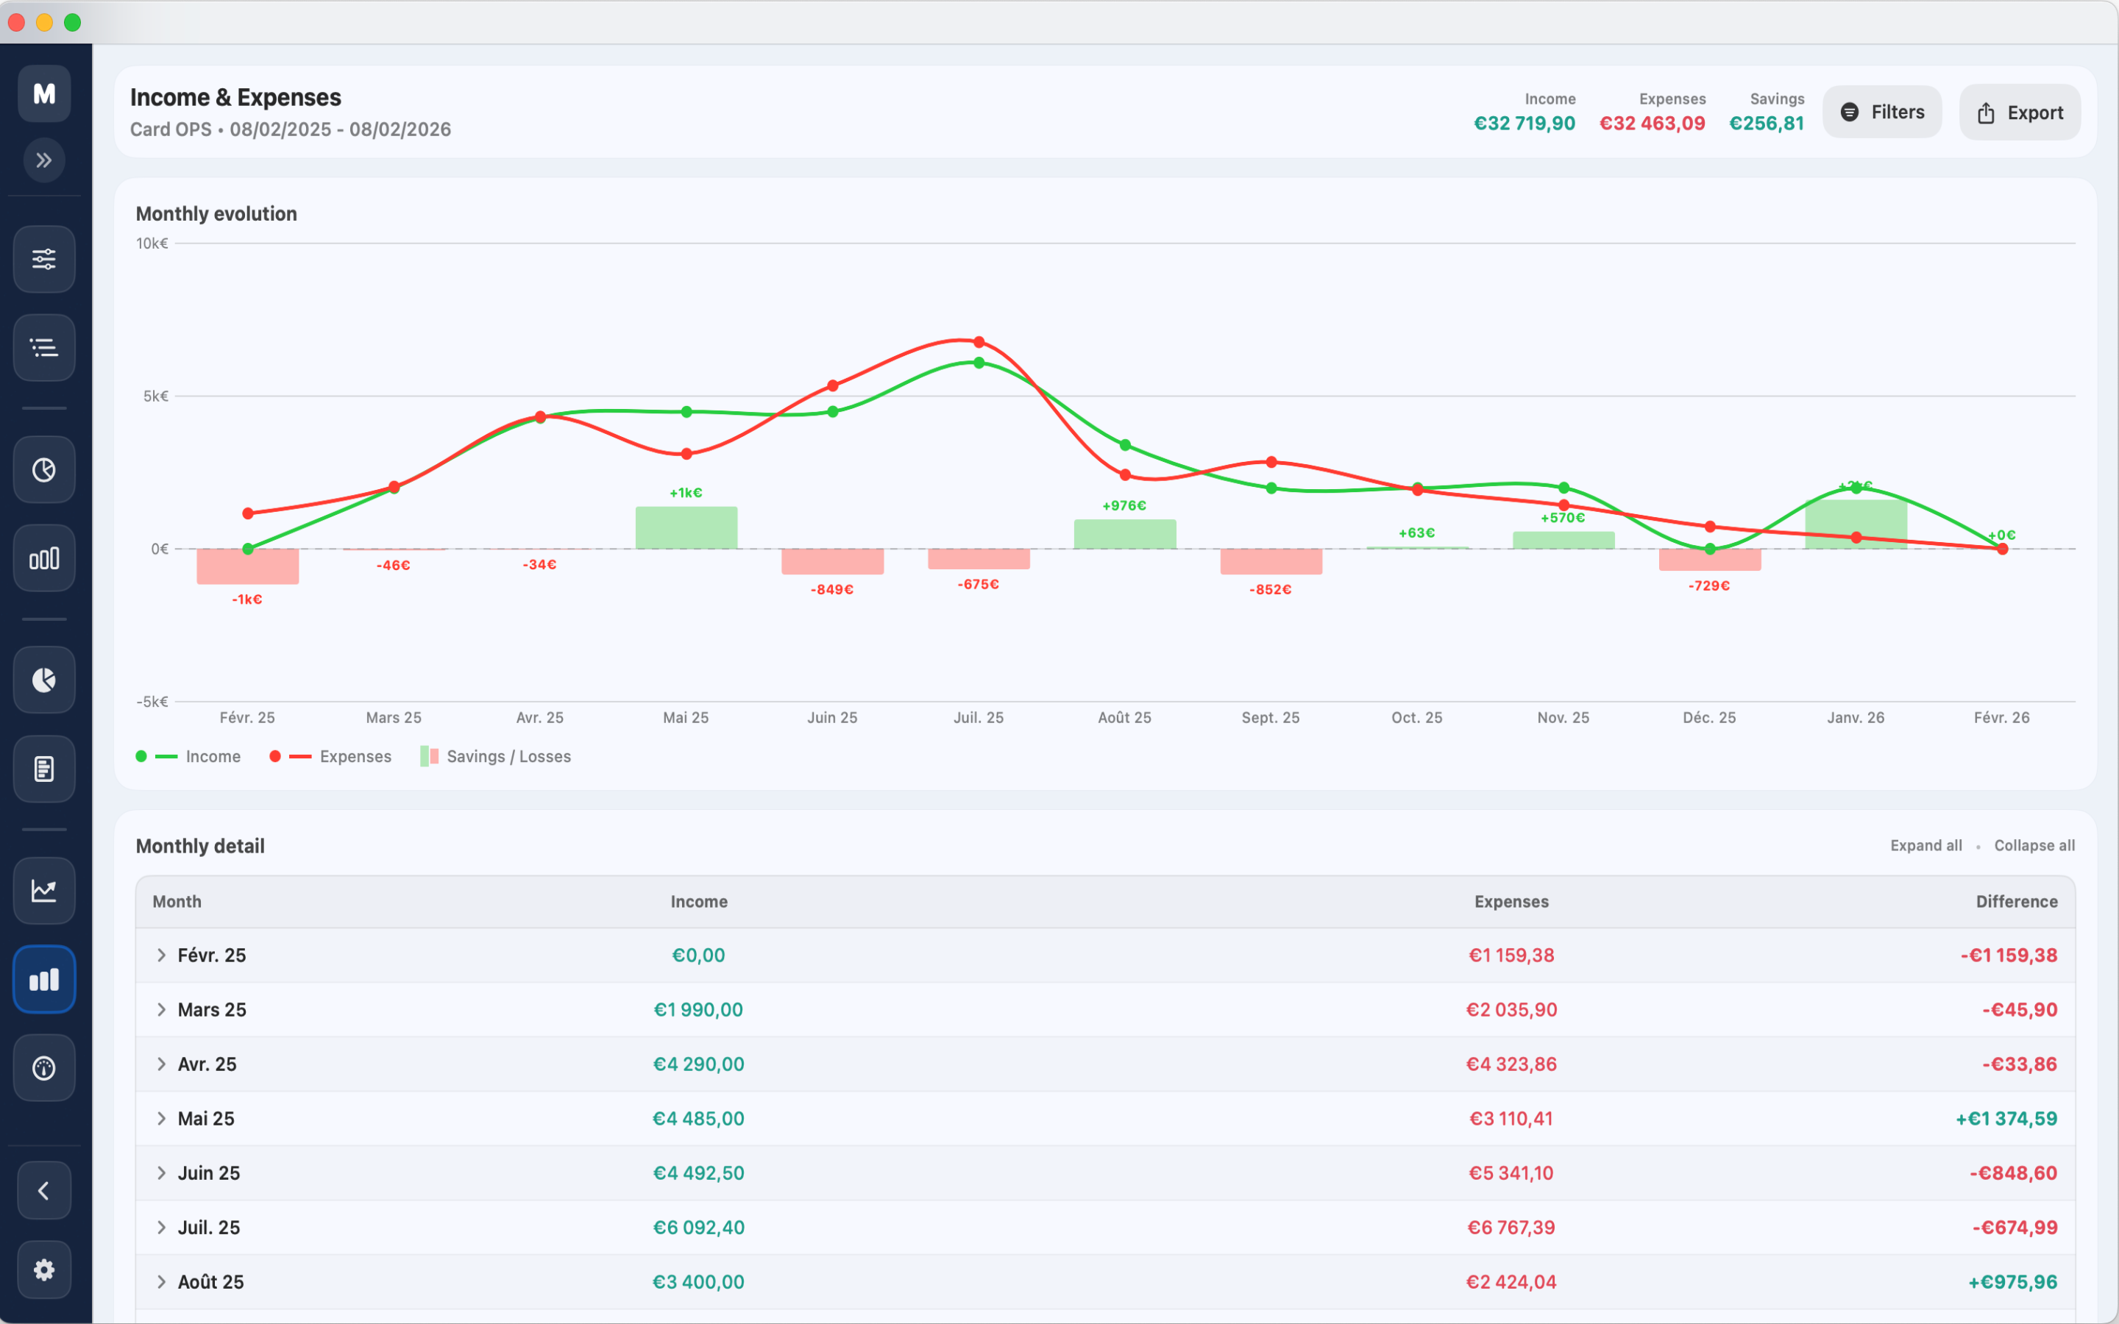Screen dimensions: 2119x1324
Task: Click the Août 25 +976€ savings bar
Action: click(x=1125, y=534)
